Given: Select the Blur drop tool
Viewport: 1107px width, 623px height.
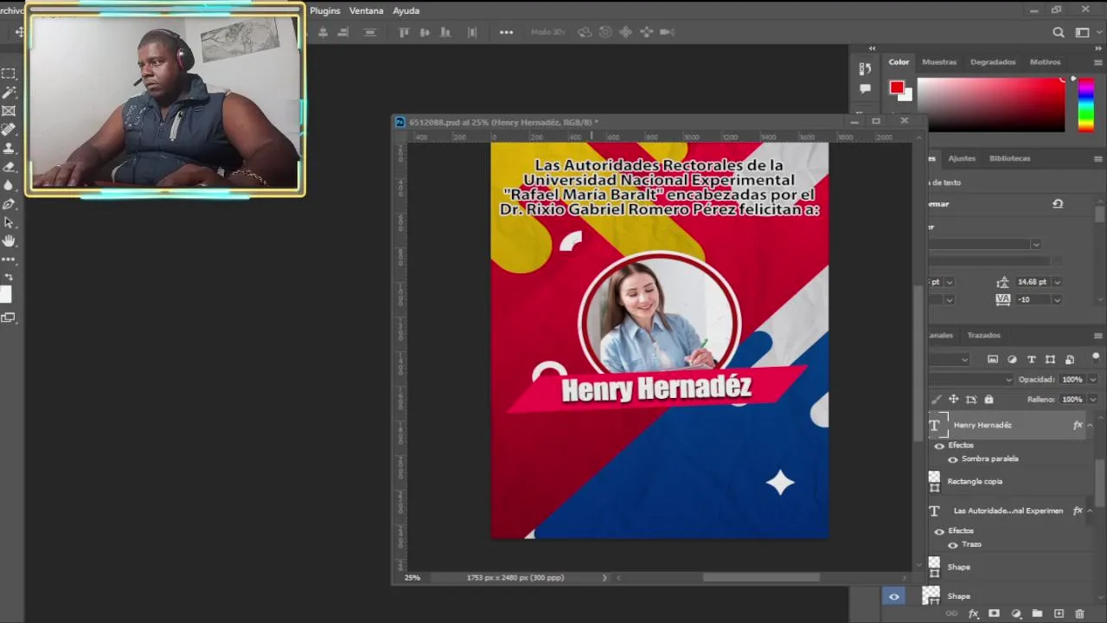Looking at the screenshot, I should 9,185.
